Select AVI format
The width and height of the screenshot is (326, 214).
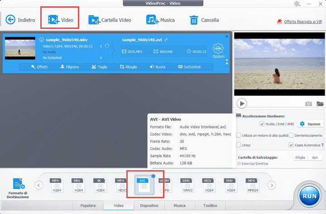144,185
